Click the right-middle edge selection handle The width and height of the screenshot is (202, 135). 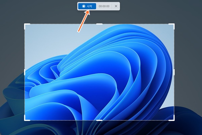pos(174,72)
